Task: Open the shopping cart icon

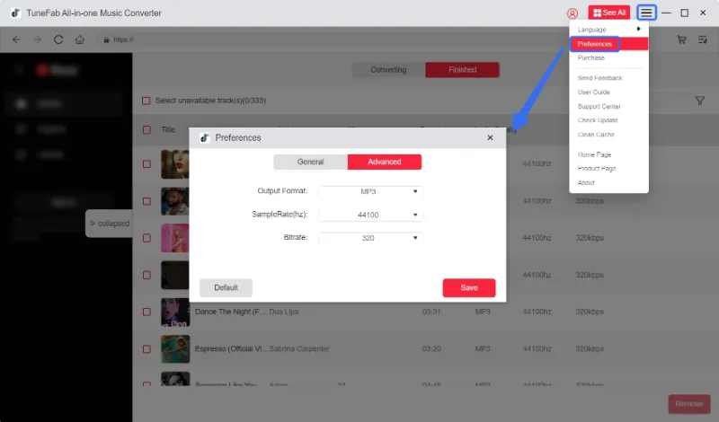Action: [681, 40]
